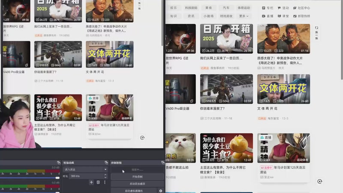Viewport: 343px width, 193px height.
Task: Open 活动 shortcut in the browser window
Action: [x=283, y=8]
